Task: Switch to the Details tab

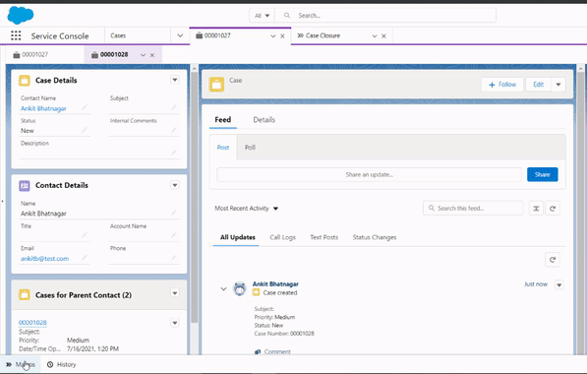Action: click(264, 119)
